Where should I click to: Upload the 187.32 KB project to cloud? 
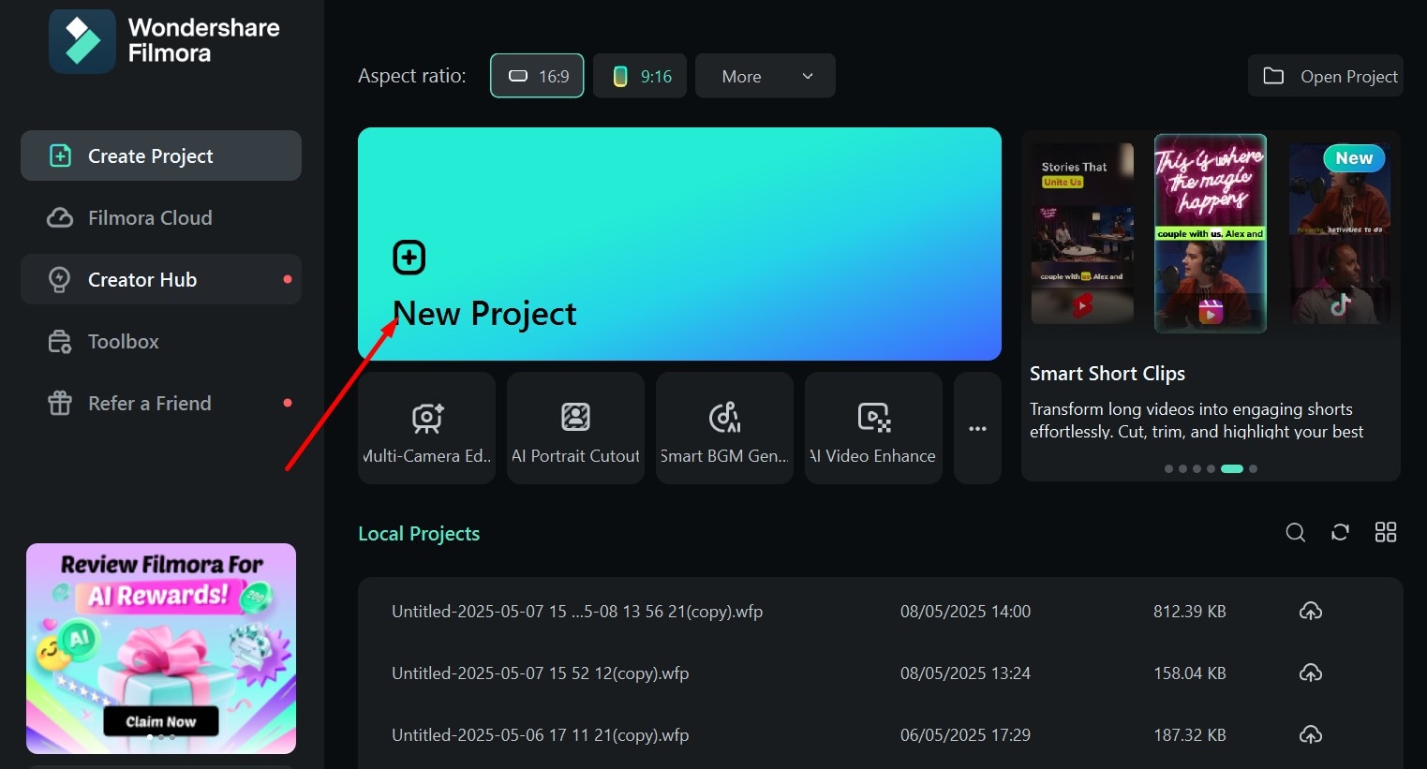coord(1311,735)
